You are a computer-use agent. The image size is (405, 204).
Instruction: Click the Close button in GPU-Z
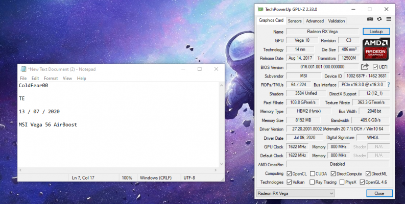(379, 193)
